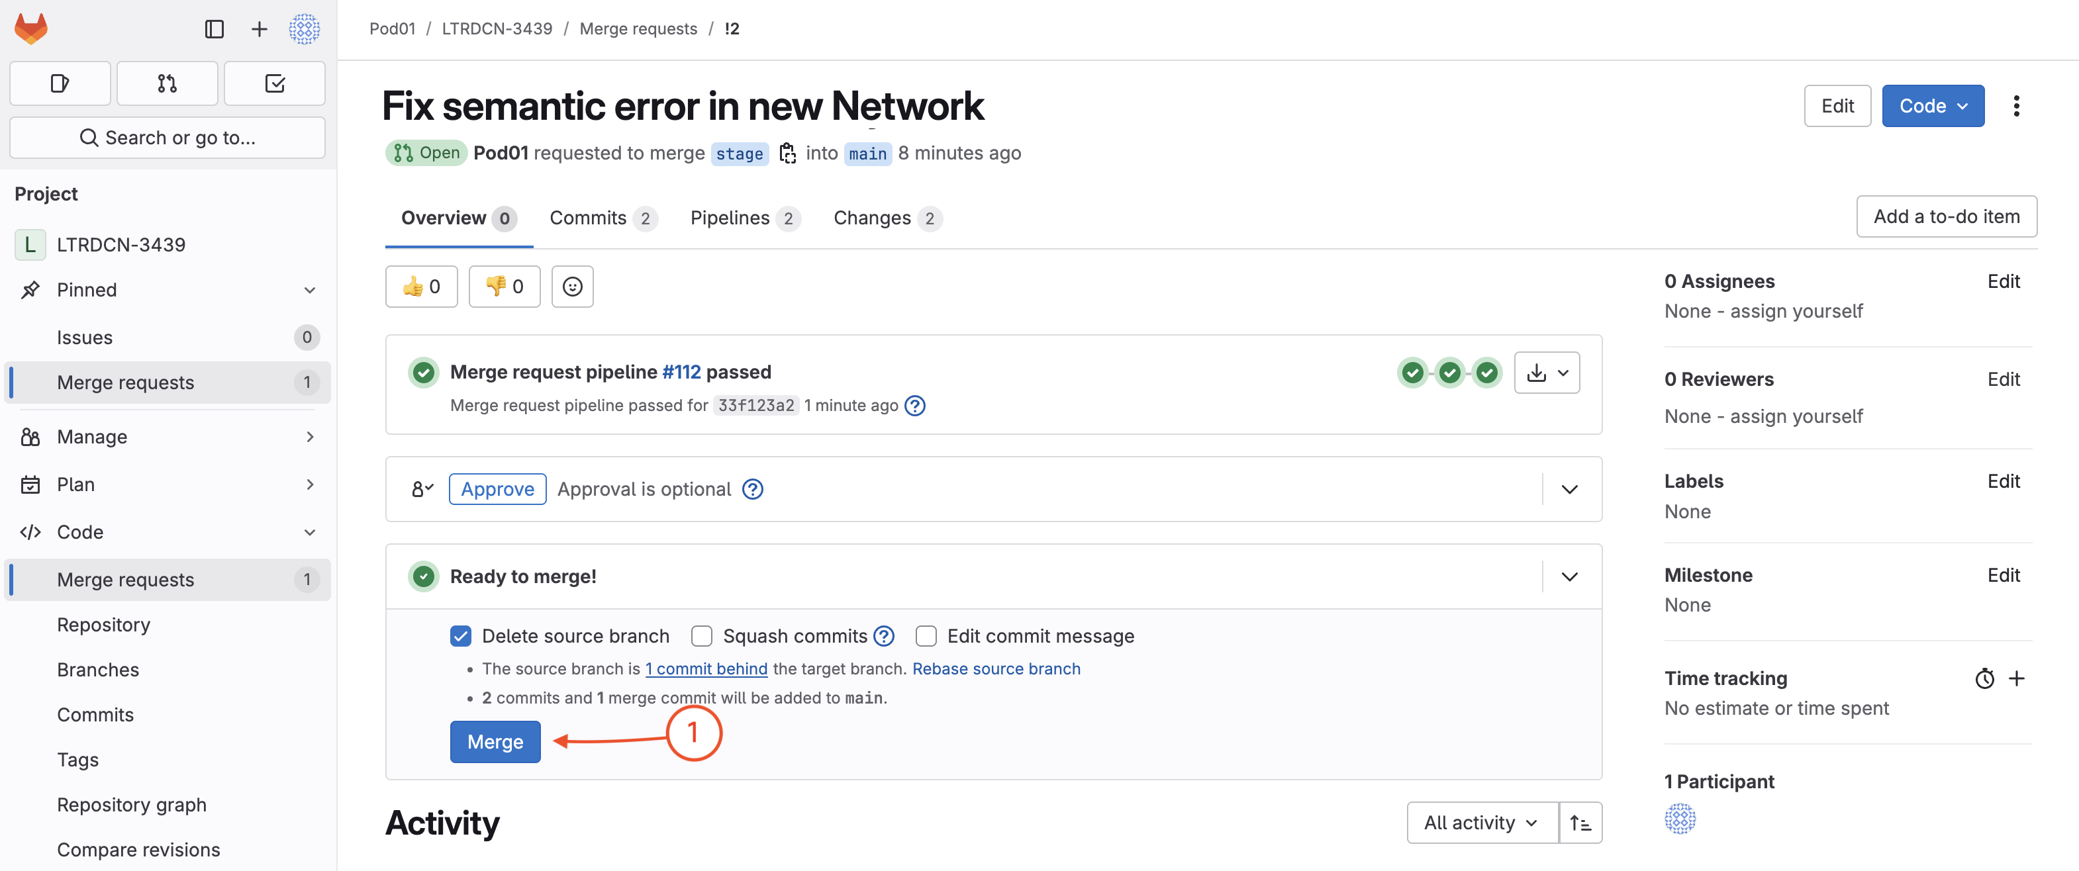Screen dimensions: 2079x871
Task: Open the emoji reaction picker
Action: (x=572, y=287)
